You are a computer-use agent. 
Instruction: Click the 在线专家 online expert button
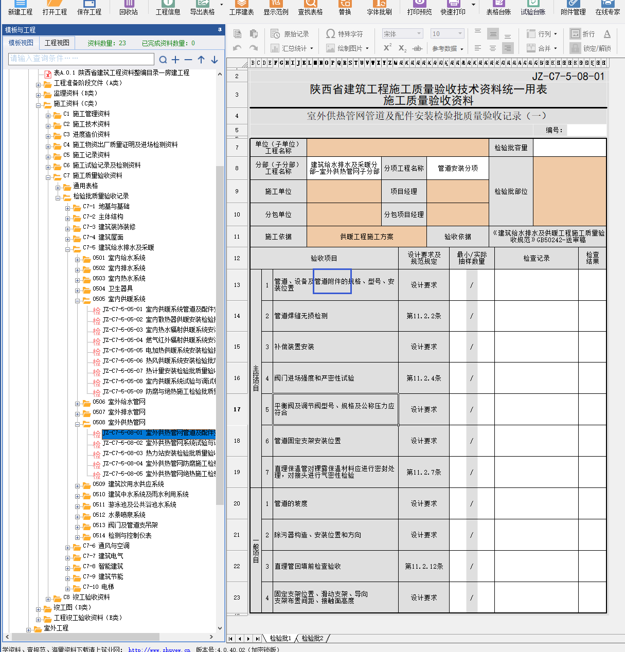(x=608, y=8)
